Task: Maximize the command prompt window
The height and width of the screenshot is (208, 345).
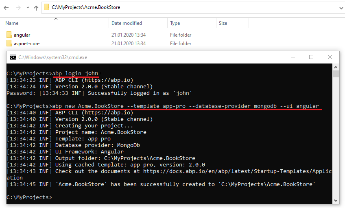Action: [311, 57]
